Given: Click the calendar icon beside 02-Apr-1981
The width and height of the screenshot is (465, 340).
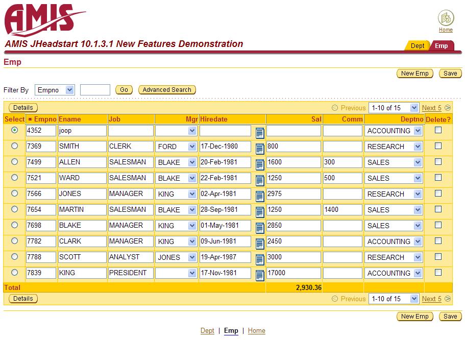Looking at the screenshot, I should point(259,197).
